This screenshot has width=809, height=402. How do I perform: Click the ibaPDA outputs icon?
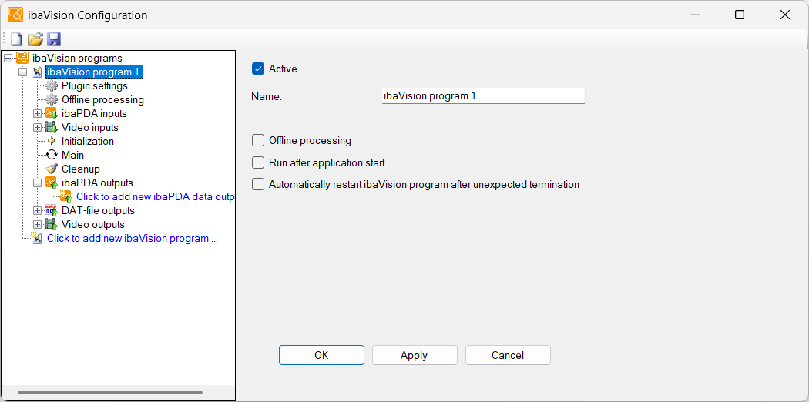point(52,183)
